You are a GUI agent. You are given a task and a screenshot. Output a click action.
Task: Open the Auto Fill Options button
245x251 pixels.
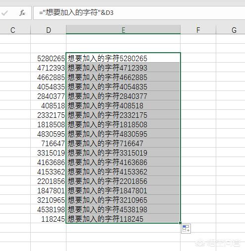[x=186, y=229]
